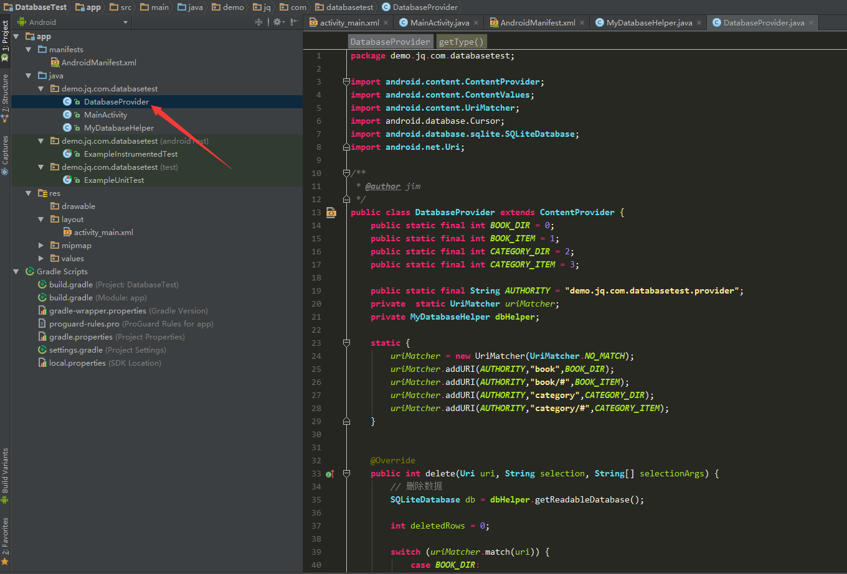Open the 1: Project tool window tab
This screenshot has width=847, height=574.
tap(5, 40)
